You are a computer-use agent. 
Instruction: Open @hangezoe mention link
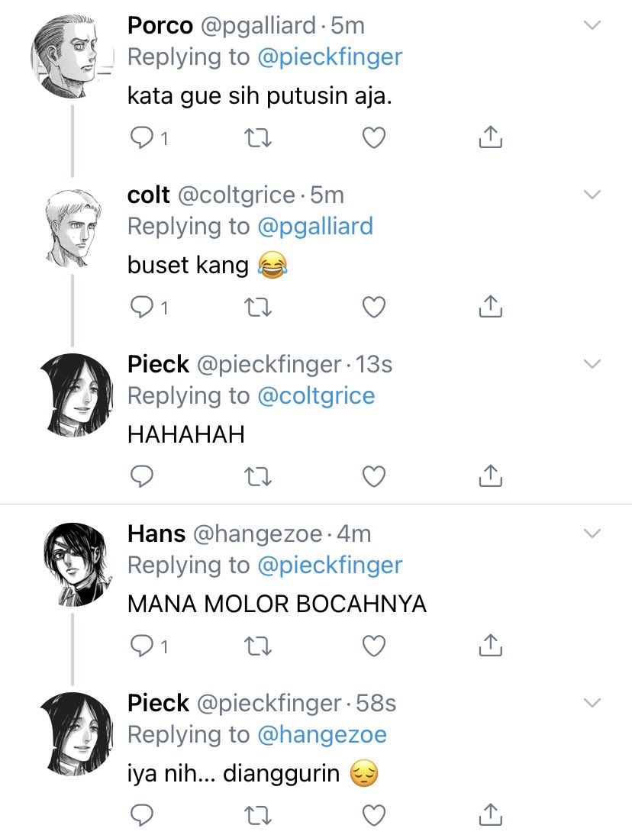[322, 735]
